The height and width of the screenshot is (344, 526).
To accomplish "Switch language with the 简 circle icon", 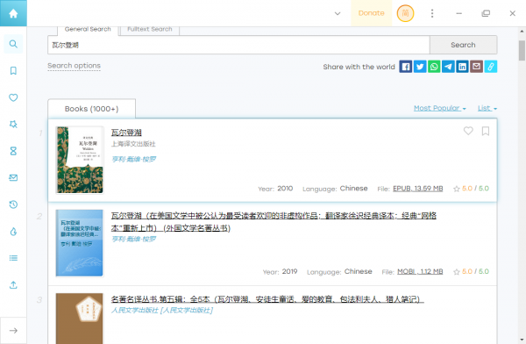I will click(405, 13).
